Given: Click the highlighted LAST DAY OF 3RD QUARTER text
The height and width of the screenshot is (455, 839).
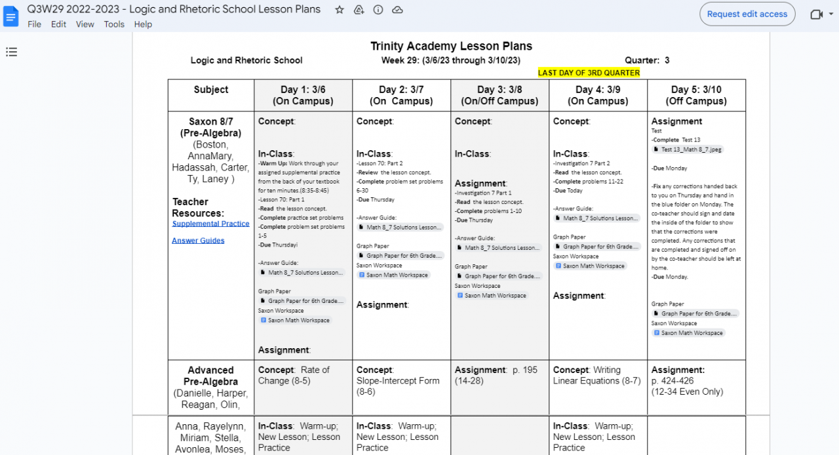Looking at the screenshot, I should coord(588,72).
